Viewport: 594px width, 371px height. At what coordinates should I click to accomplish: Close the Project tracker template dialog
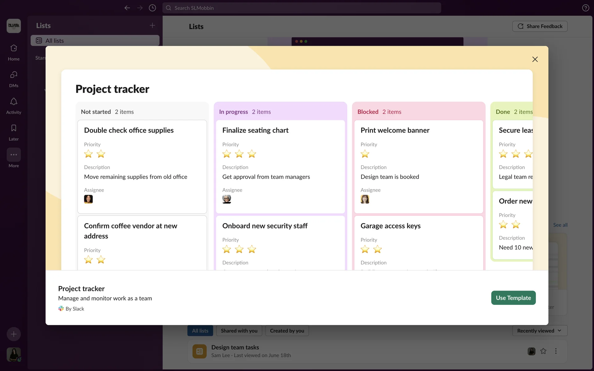tap(535, 59)
